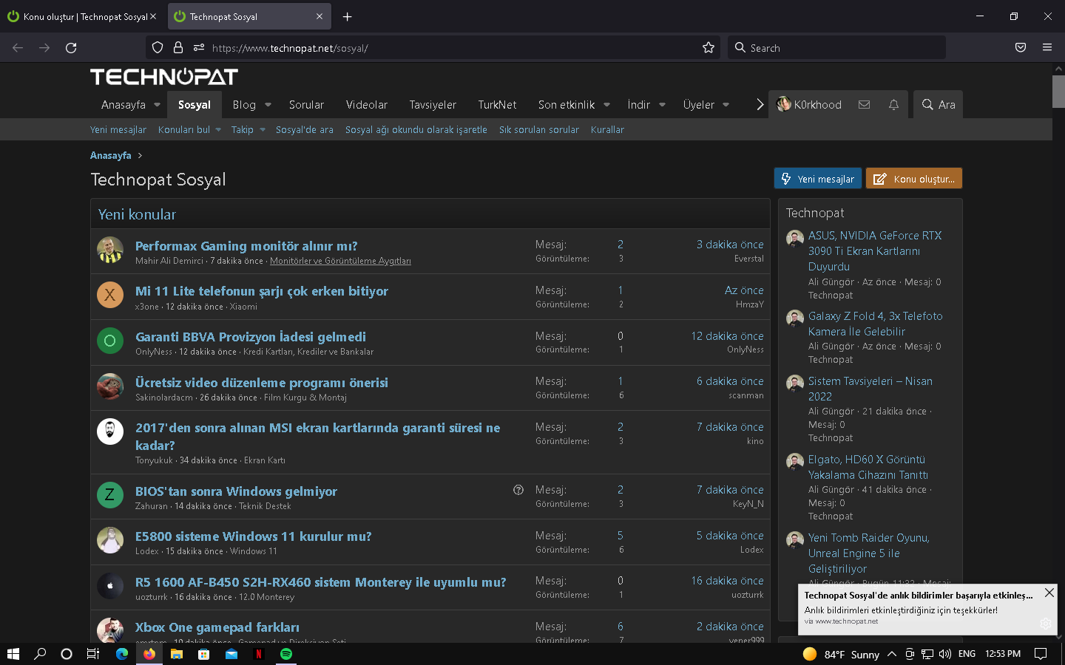
Task: Click Sosyal ağı okundu olarak işaretle
Action: coord(416,129)
